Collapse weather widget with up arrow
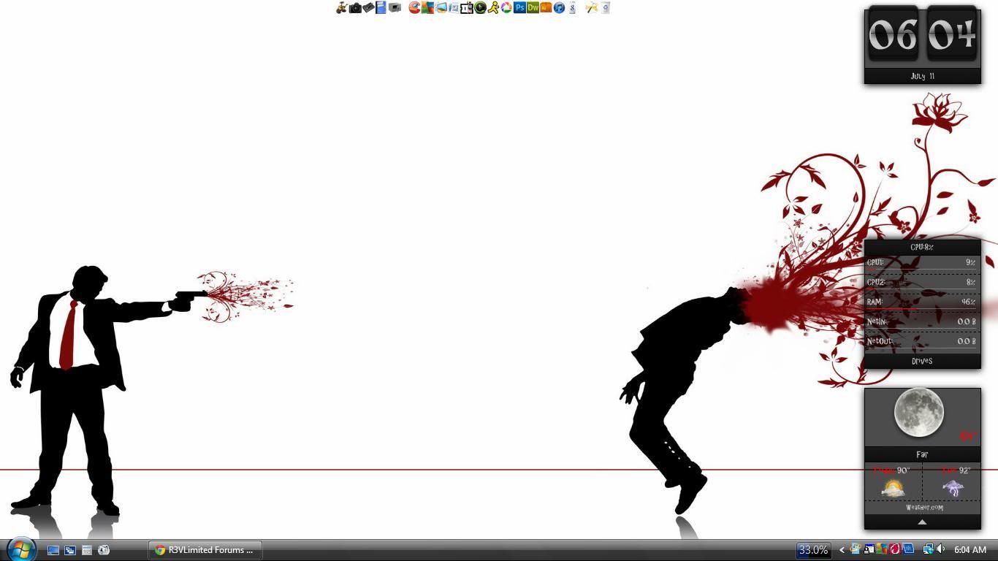 922,522
